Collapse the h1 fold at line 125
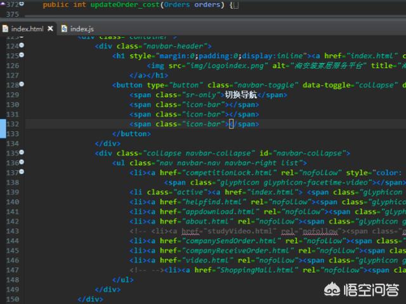 [22, 55]
